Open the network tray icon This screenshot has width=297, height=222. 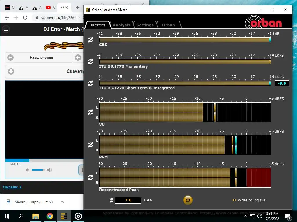pos(253,216)
